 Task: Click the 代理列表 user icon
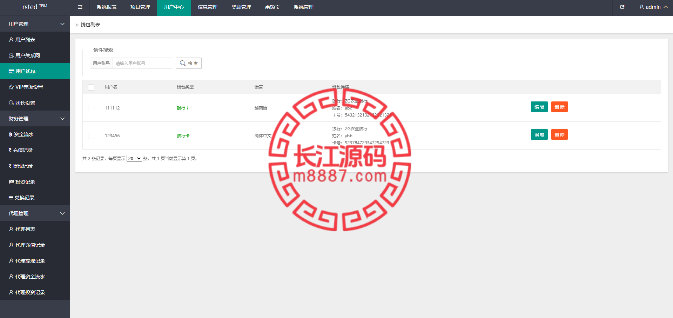[11, 229]
